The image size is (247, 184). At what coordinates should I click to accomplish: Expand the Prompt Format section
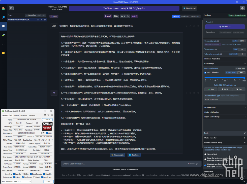click(x=225, y=107)
